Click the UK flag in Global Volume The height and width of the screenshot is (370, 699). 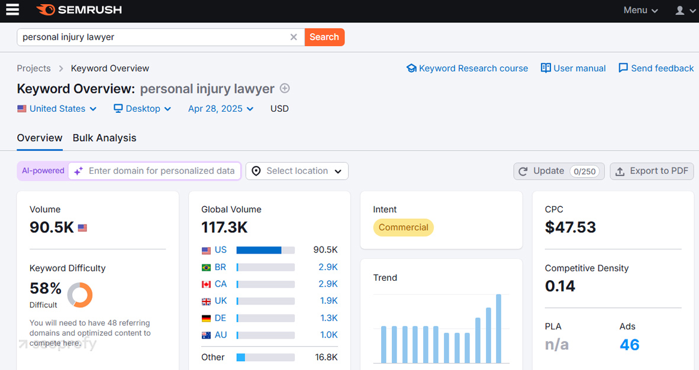pos(206,301)
